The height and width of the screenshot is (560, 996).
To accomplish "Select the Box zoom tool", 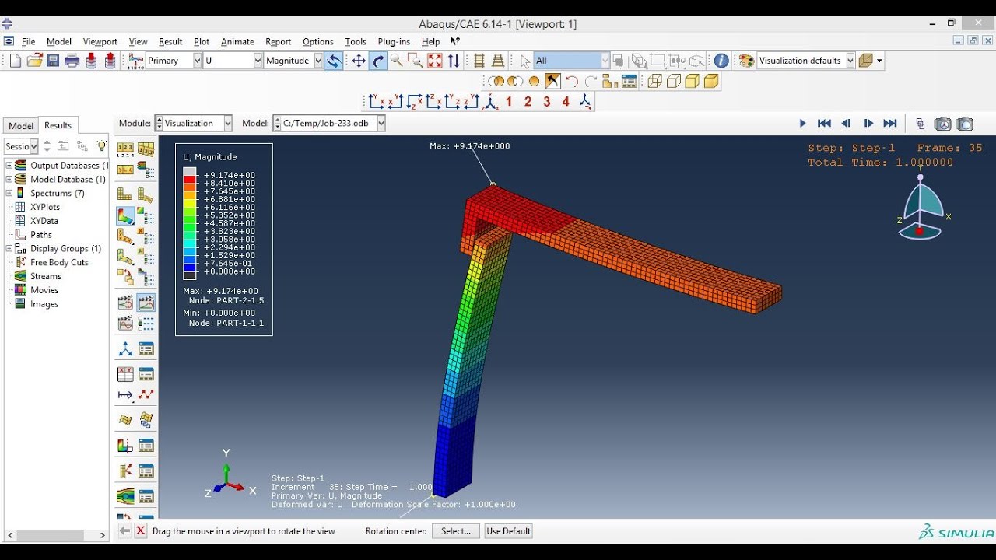I will pyautogui.click(x=416, y=61).
